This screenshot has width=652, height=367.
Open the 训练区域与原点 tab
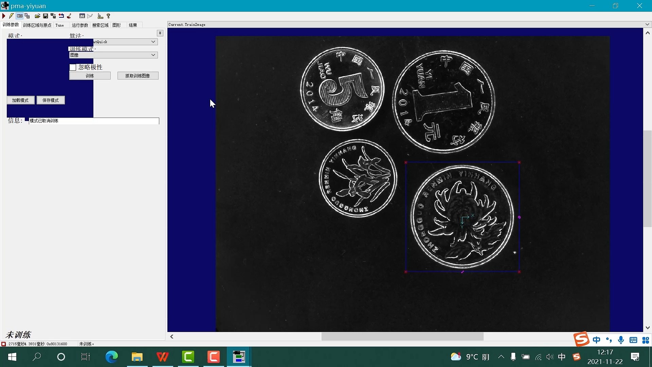point(37,25)
